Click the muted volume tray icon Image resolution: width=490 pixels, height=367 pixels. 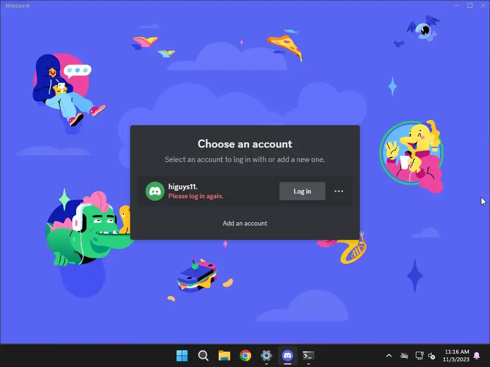coord(432,356)
